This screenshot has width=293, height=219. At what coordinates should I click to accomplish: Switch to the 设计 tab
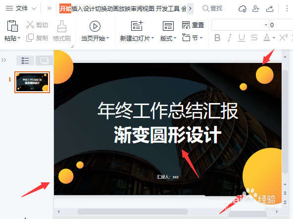click(x=89, y=8)
